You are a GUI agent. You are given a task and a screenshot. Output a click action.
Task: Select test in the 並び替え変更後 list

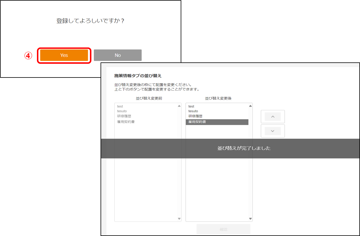click(191, 106)
